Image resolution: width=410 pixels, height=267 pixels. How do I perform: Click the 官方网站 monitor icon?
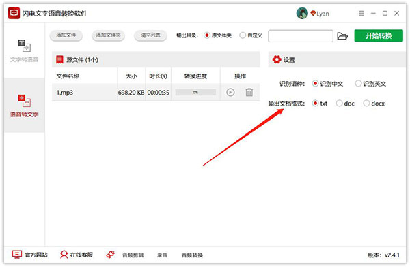(x=16, y=255)
